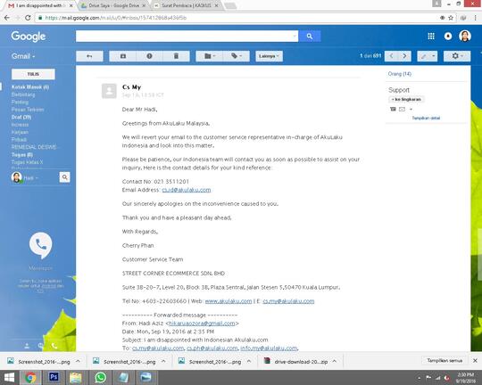Open account profile picture menu
Image resolution: width=482 pixels, height=385 pixels.
[x=465, y=37]
